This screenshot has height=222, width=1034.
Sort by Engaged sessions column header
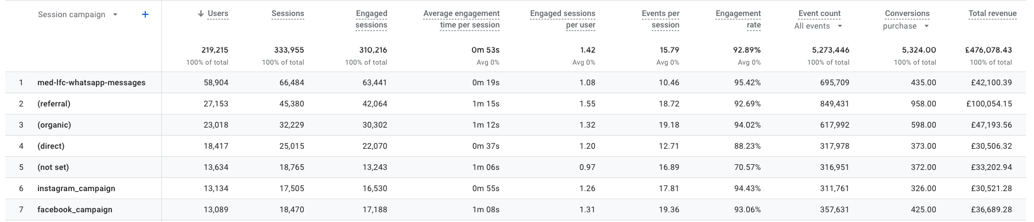[371, 19]
